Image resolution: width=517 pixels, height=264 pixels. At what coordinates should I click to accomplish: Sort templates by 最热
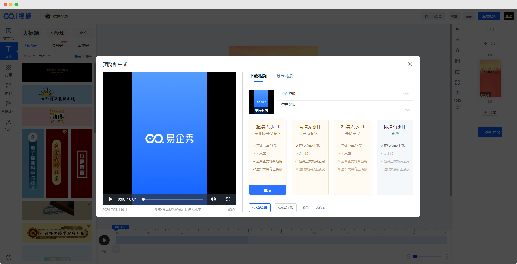(89, 57)
